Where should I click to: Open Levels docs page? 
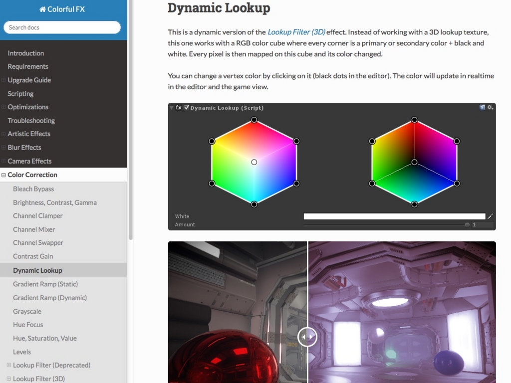click(x=22, y=352)
